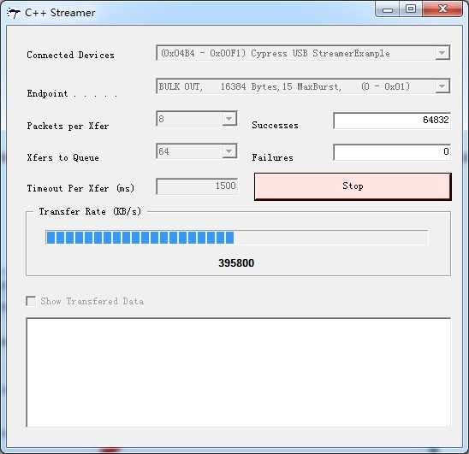The image size is (469, 454).
Task: Click the Timeout Per Xfer input field
Action: (197, 186)
